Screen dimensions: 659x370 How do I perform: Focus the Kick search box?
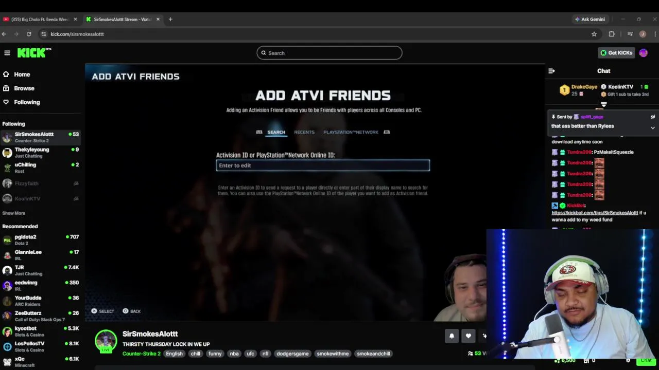point(329,53)
